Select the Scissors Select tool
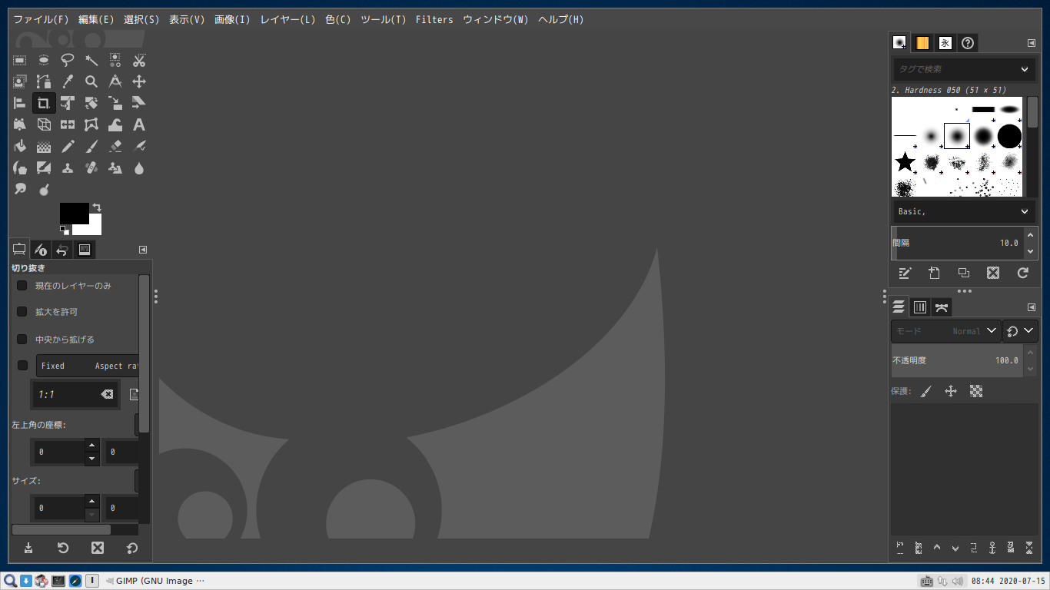 139,60
